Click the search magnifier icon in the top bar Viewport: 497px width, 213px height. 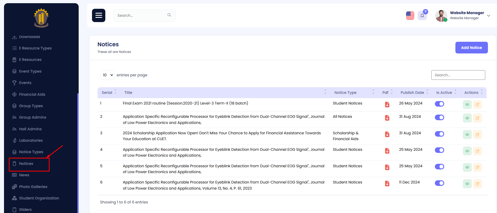(169, 15)
